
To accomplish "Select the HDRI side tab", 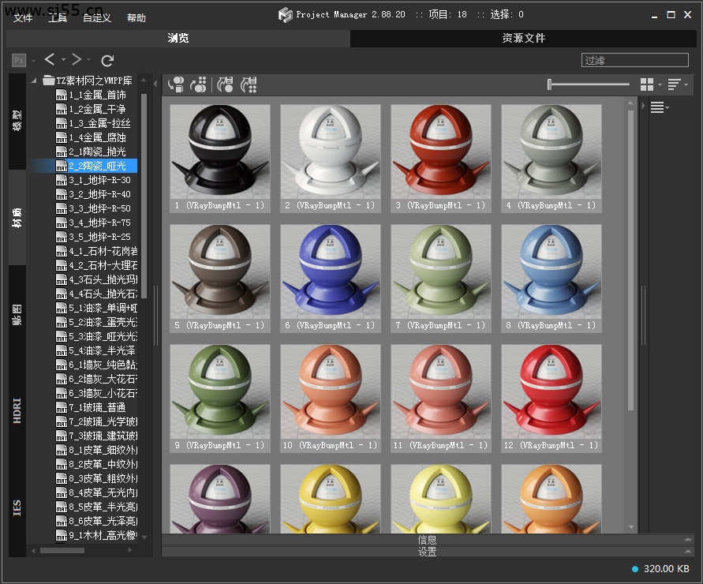I will coord(17,410).
